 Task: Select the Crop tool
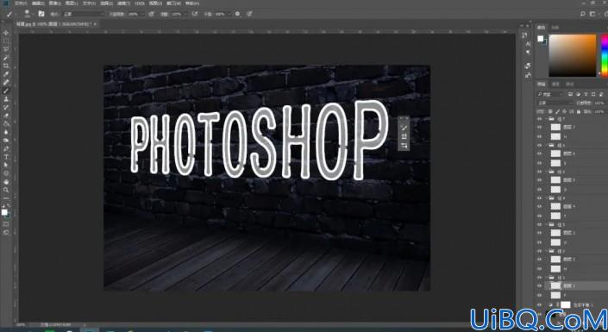tap(6, 66)
